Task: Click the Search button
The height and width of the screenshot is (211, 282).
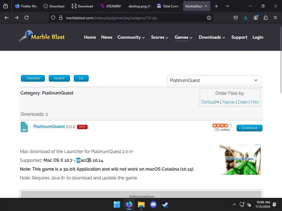Action: click(x=59, y=78)
